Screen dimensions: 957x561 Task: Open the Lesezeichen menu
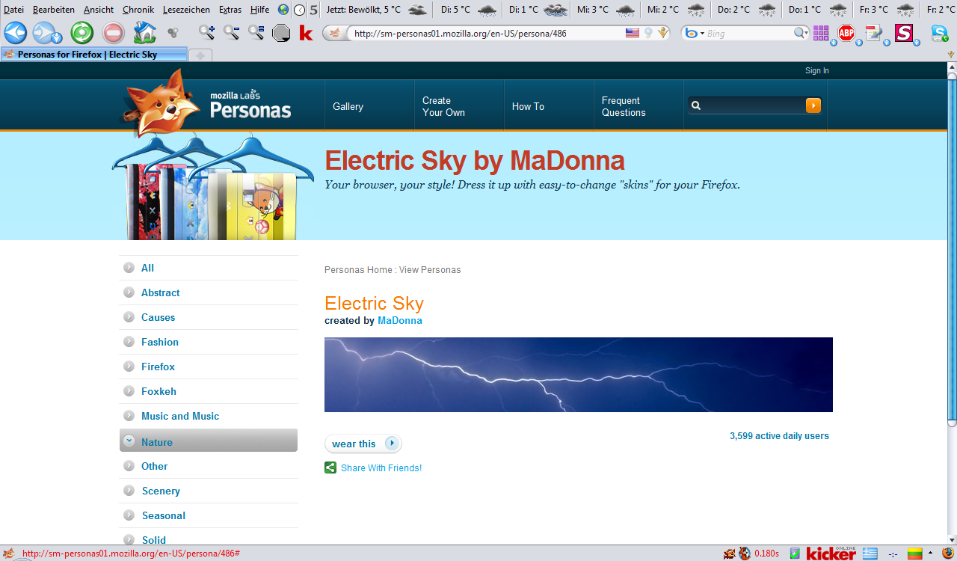tap(186, 10)
